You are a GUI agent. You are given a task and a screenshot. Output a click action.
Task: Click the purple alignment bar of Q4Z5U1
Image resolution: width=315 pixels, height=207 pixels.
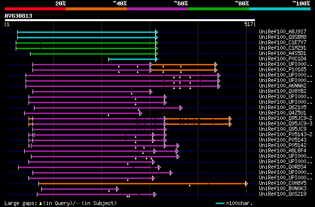(82, 114)
